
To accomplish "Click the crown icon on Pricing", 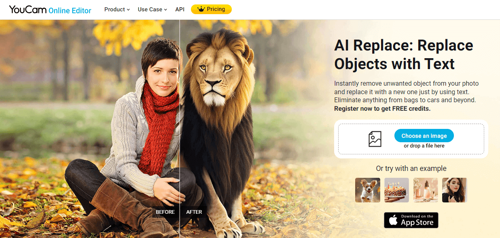I will click(201, 9).
